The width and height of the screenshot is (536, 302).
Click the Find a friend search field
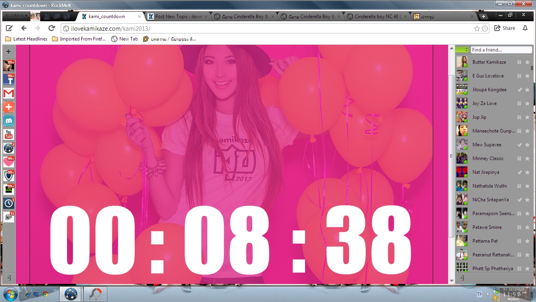pos(501,50)
